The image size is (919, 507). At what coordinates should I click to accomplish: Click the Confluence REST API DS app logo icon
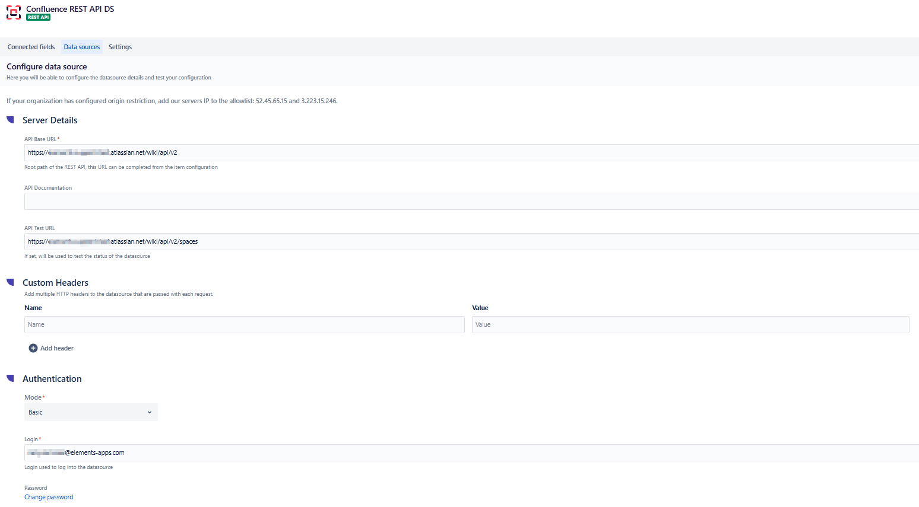point(13,12)
